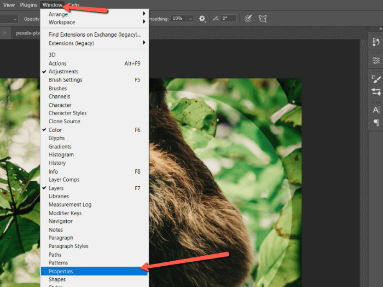
Task: Open the Brush Settings panel icon
Action: click(x=376, y=79)
